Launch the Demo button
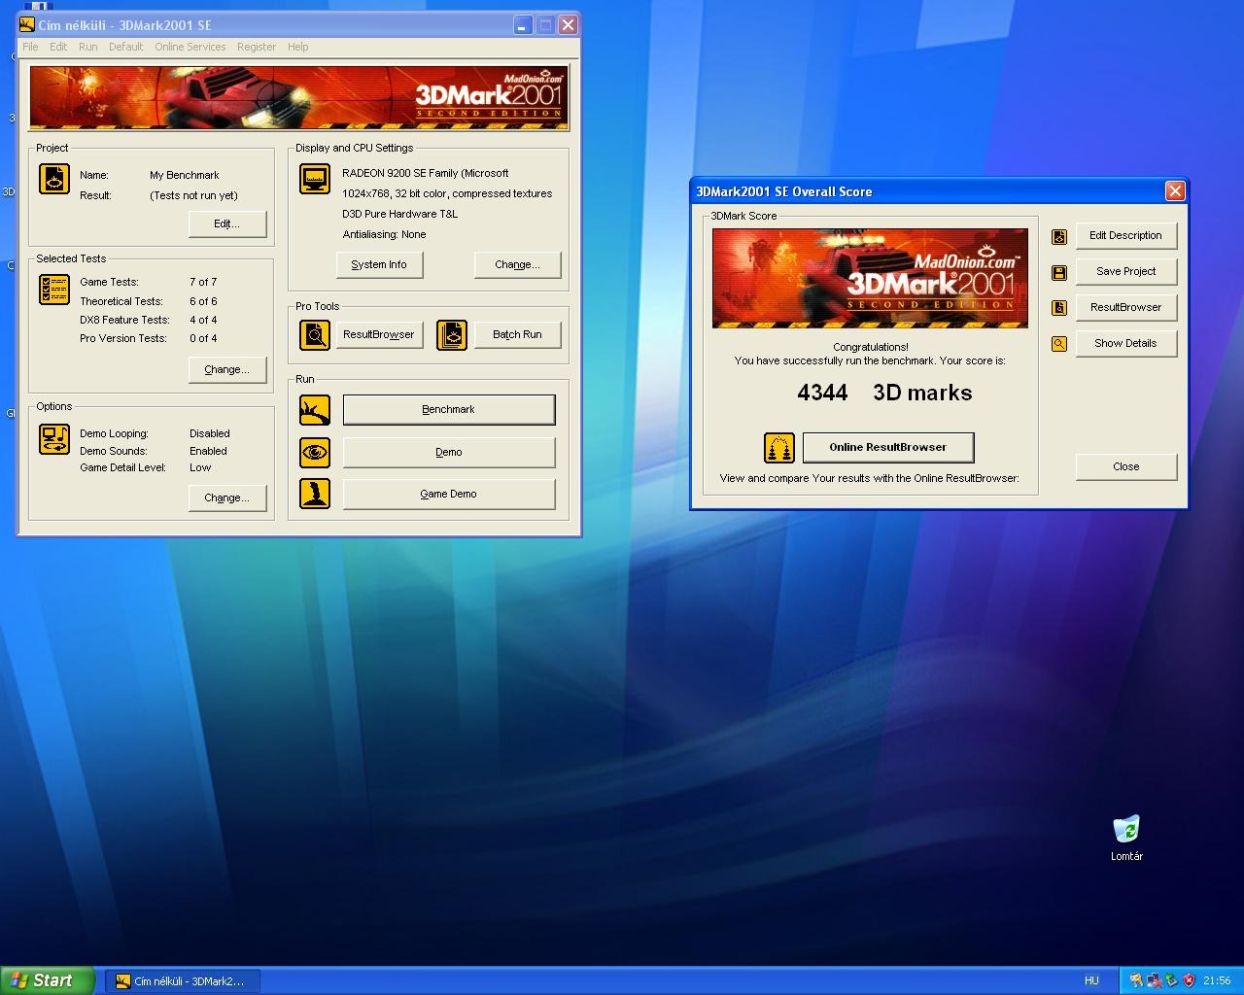This screenshot has height=995, width=1244. (x=449, y=452)
